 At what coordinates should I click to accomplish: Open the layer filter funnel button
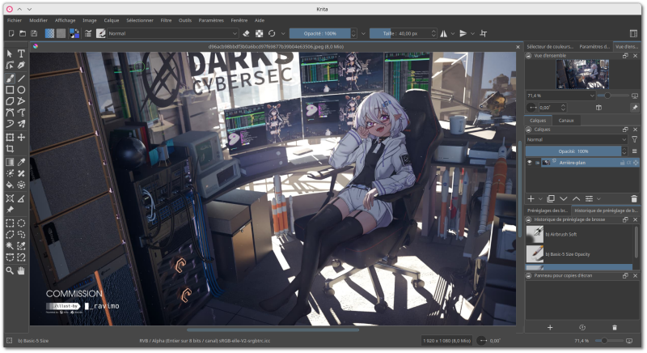pyautogui.click(x=635, y=139)
